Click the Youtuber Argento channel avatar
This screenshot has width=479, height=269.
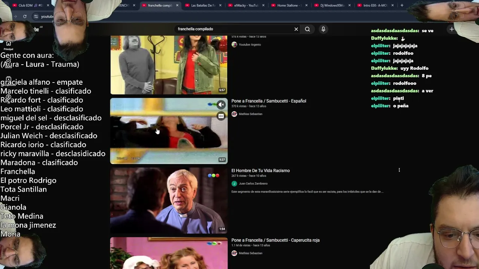(x=234, y=44)
